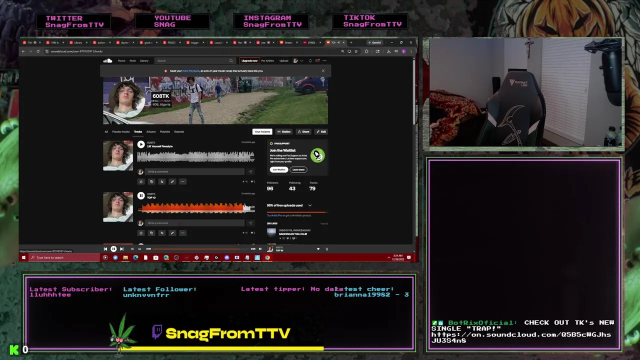Screen dimensions: 640x360
Task: Pause the TOP 10 track
Action: click(x=141, y=196)
